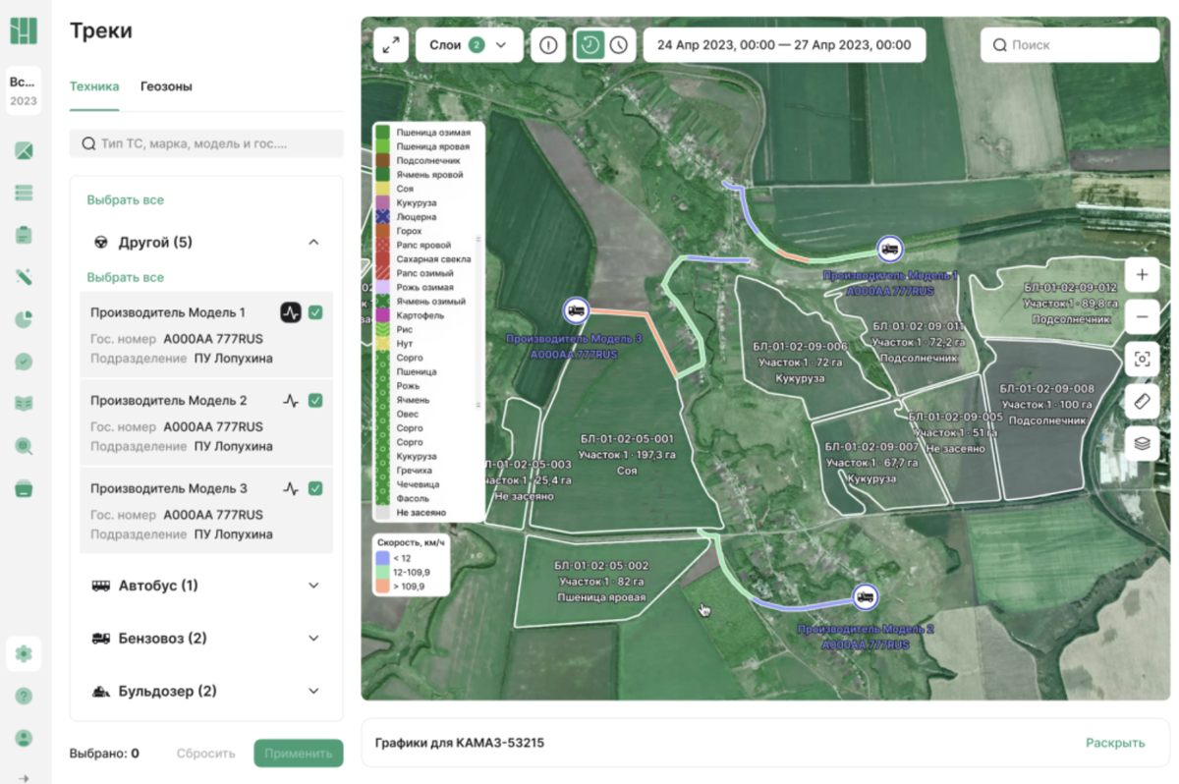Select field БЛ-01-02-05-001 Соя on map
The width and height of the screenshot is (1179, 784).
click(x=627, y=455)
